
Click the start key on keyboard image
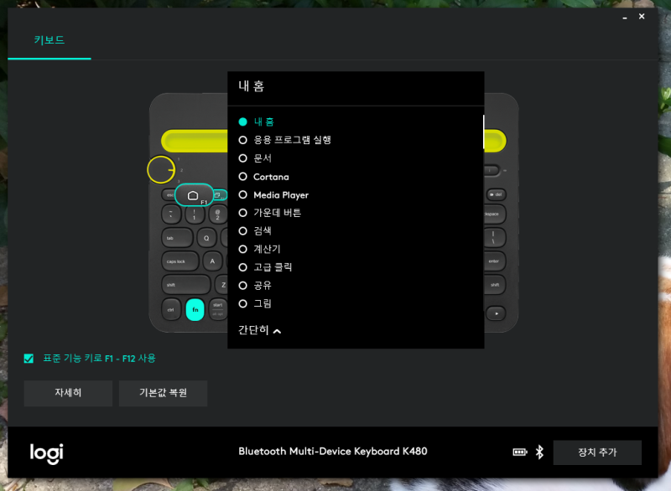(218, 310)
